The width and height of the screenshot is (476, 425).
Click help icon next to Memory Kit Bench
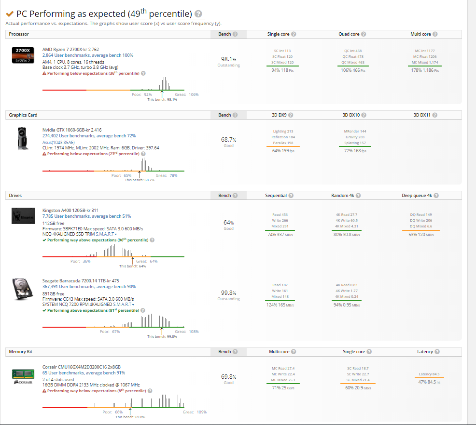tap(235, 352)
